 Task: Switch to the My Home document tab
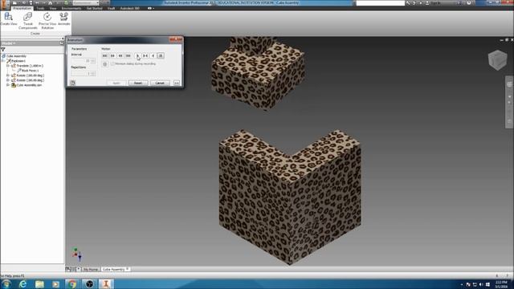point(91,270)
